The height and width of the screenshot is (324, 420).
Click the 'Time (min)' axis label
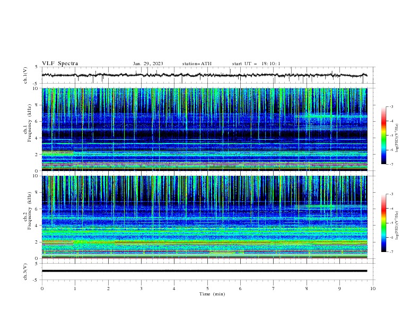pyautogui.click(x=212, y=294)
